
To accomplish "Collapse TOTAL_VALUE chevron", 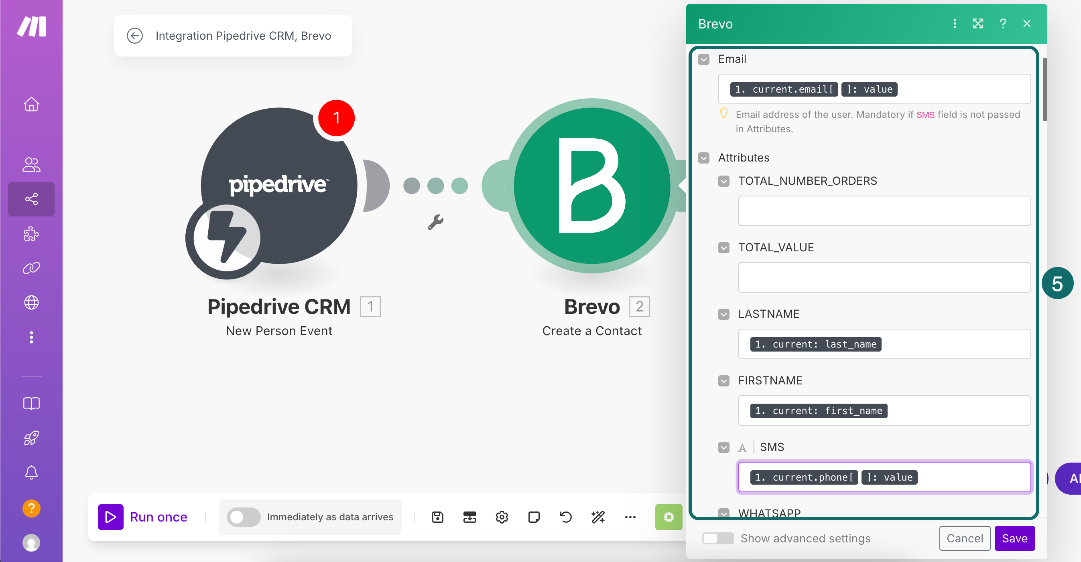I will coord(723,247).
